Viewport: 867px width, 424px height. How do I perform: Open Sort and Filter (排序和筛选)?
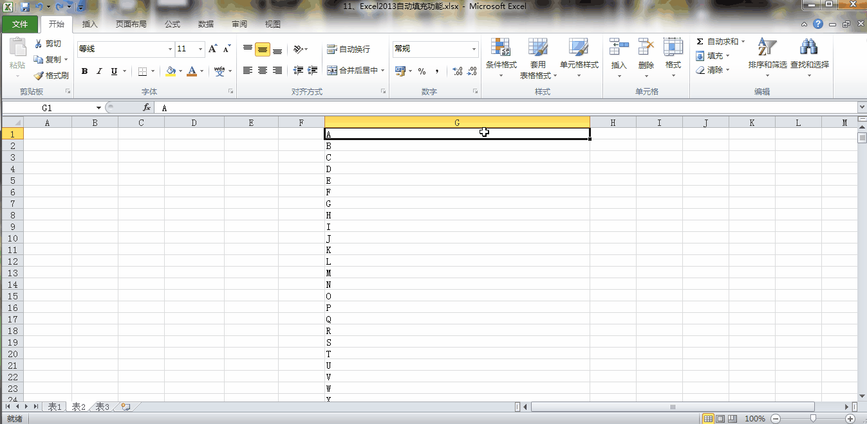coord(767,58)
